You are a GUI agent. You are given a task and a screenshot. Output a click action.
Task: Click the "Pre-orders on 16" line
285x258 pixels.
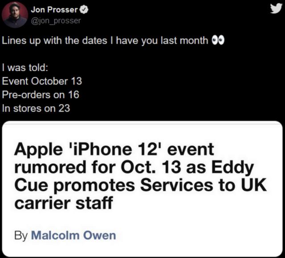(41, 95)
